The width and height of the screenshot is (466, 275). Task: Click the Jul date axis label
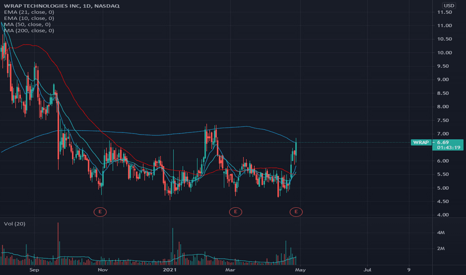[367, 270]
